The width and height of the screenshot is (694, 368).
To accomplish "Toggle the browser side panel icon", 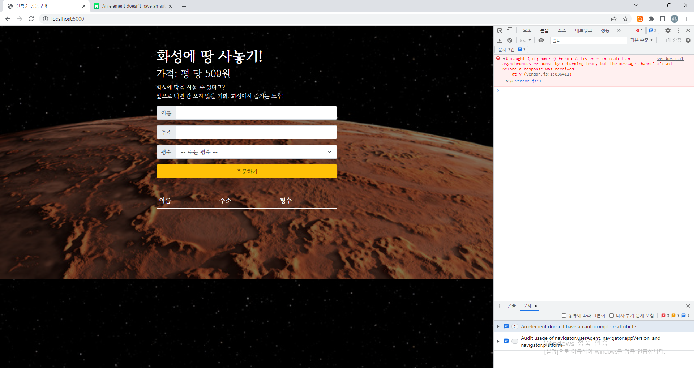I will pyautogui.click(x=663, y=19).
